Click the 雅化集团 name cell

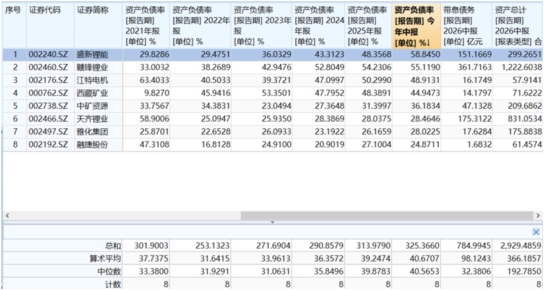(98, 132)
